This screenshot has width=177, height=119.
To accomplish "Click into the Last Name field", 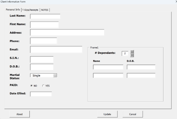I will [x=45, y=16].
